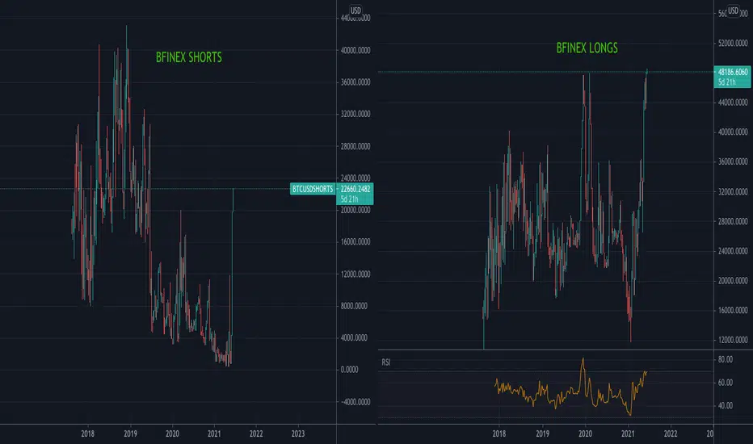Click 8000.0000 on the shorts price axis
Image resolution: width=753 pixels, height=444 pixels.
[354, 306]
